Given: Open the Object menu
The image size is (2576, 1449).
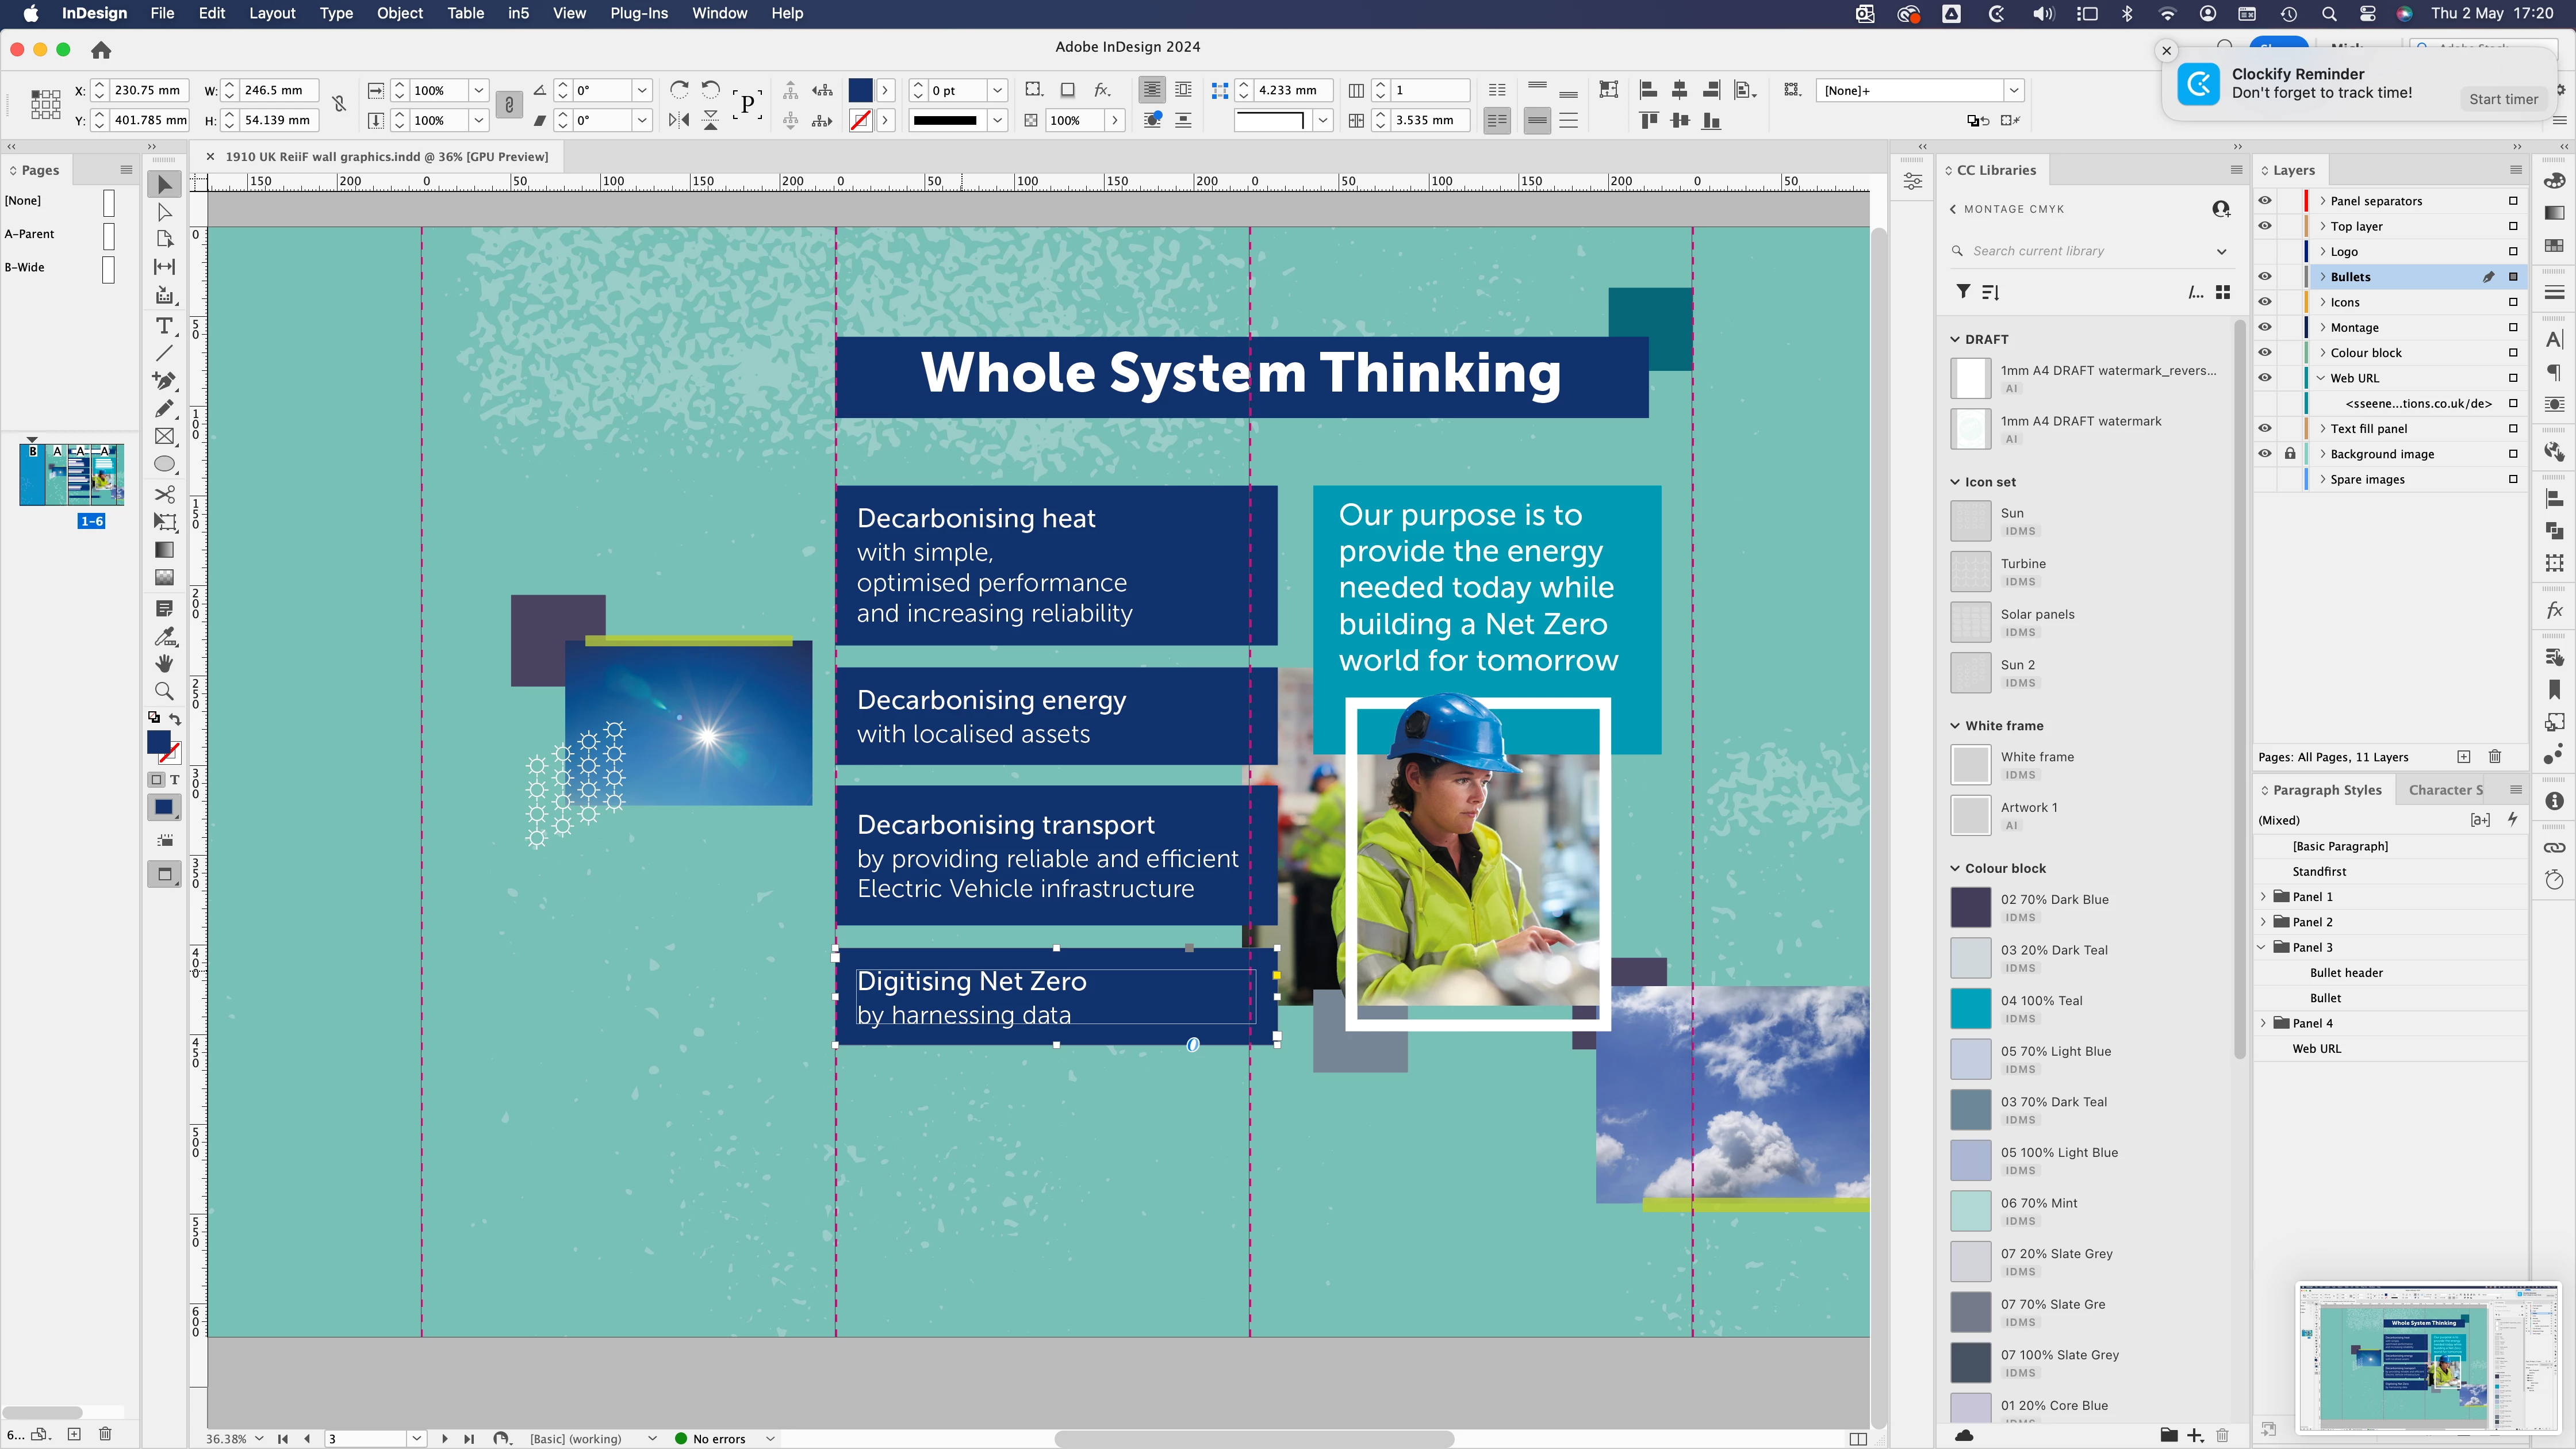Looking at the screenshot, I should click(399, 13).
